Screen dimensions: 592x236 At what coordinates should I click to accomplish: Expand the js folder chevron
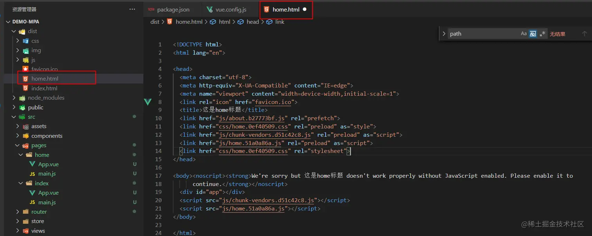click(x=17, y=60)
